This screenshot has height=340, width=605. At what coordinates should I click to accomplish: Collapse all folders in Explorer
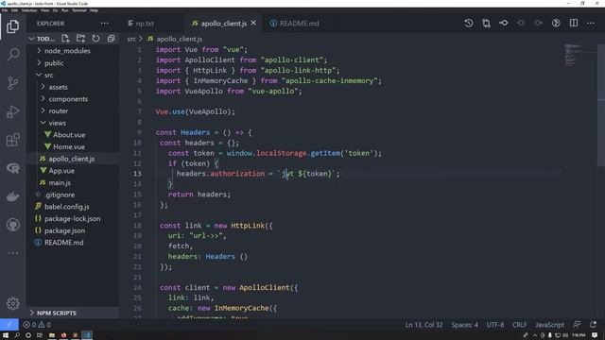pos(112,39)
